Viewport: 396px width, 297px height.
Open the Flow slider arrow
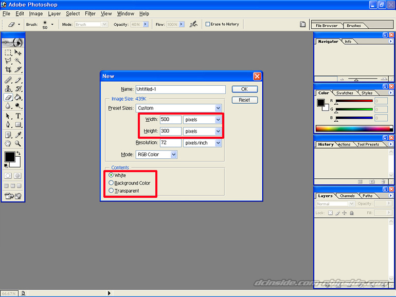182,24
